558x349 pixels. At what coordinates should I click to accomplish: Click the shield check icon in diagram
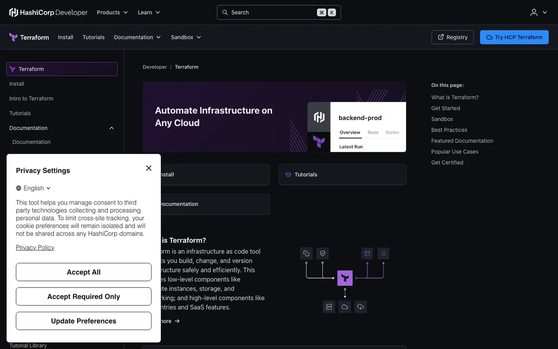[x=323, y=254]
